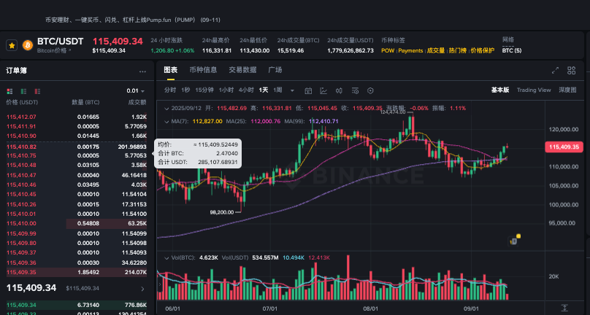The height and width of the screenshot is (315, 590).
Task: Click the Payments coin tag
Action: pyautogui.click(x=410, y=50)
